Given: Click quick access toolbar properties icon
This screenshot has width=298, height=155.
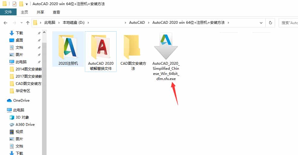Looking at the screenshot, I should point(14,4).
